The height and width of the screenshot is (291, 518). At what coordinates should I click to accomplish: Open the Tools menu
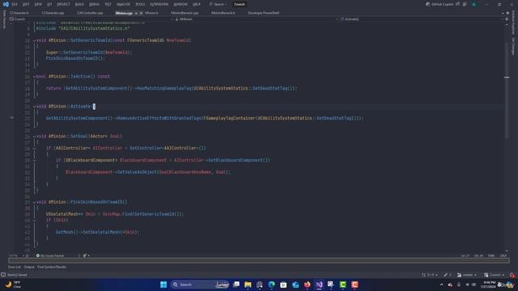140,4
